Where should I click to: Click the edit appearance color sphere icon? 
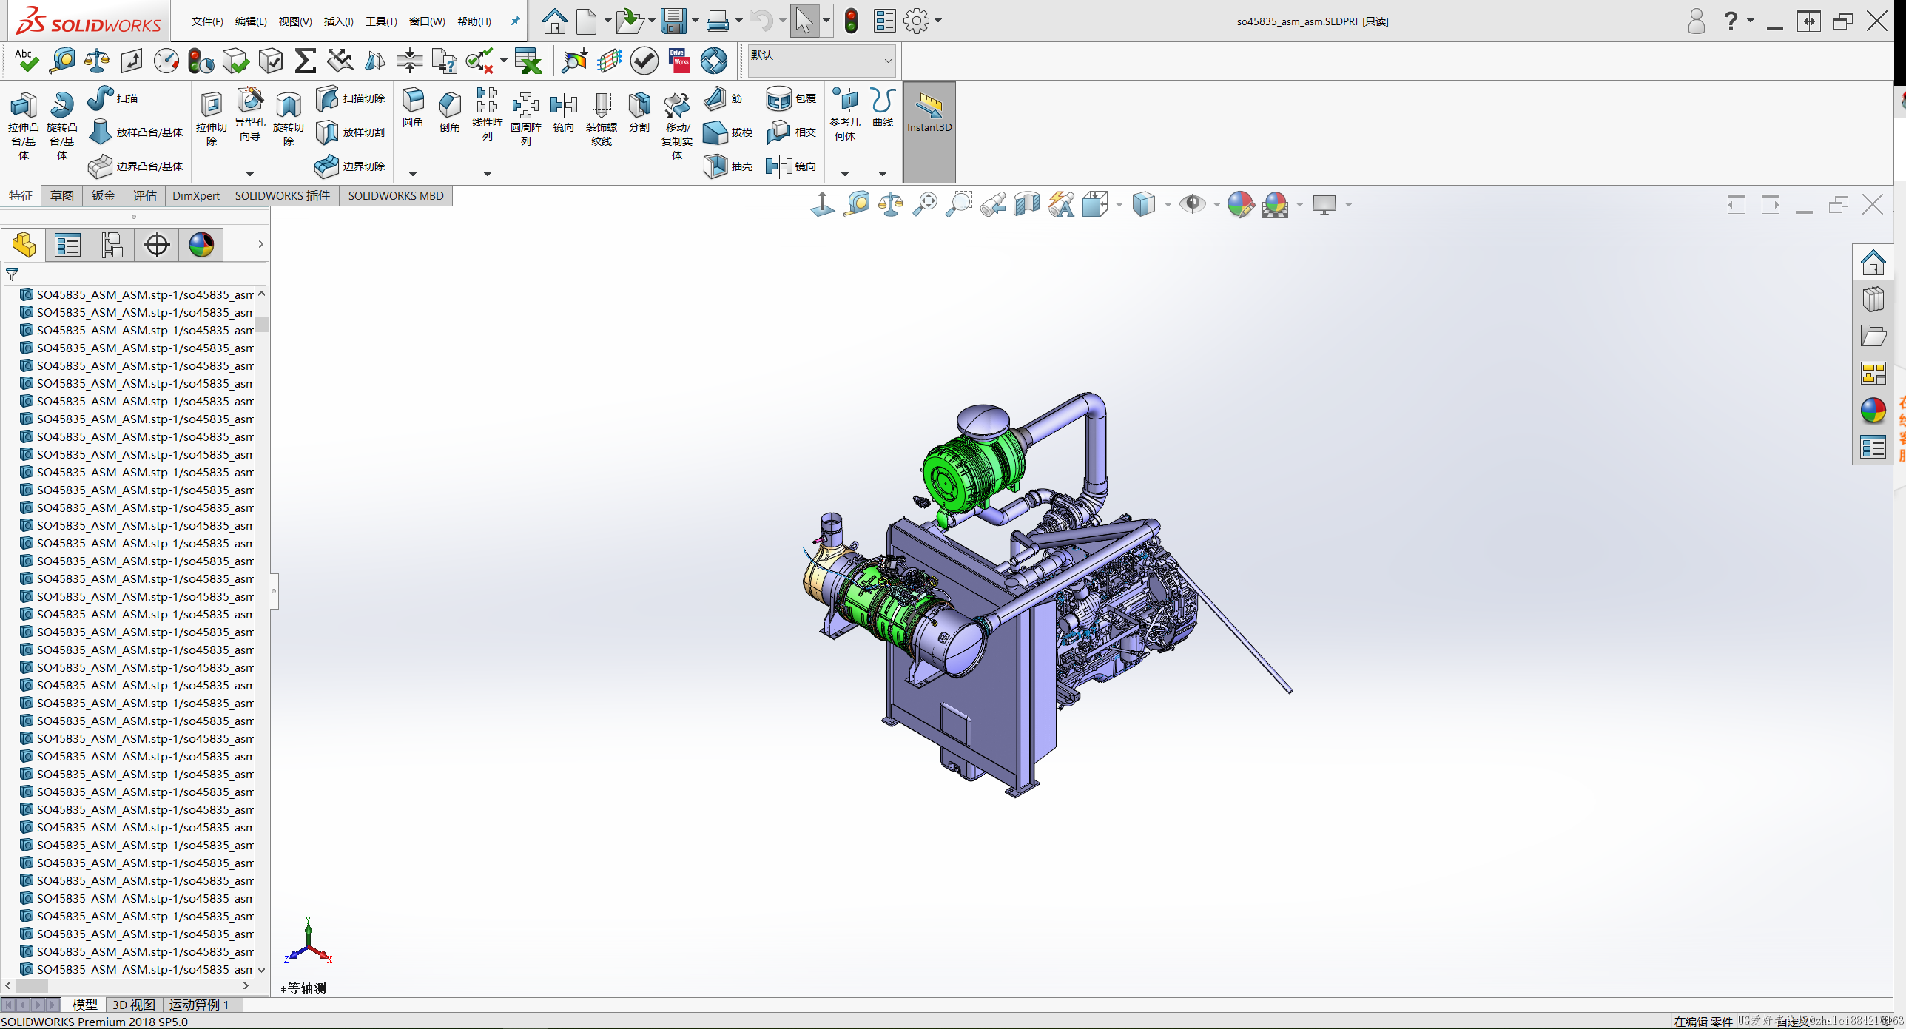pyautogui.click(x=1241, y=204)
